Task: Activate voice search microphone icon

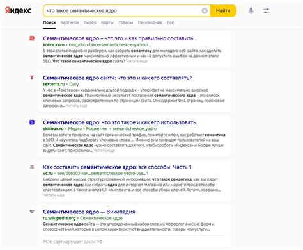Action: coord(251,10)
